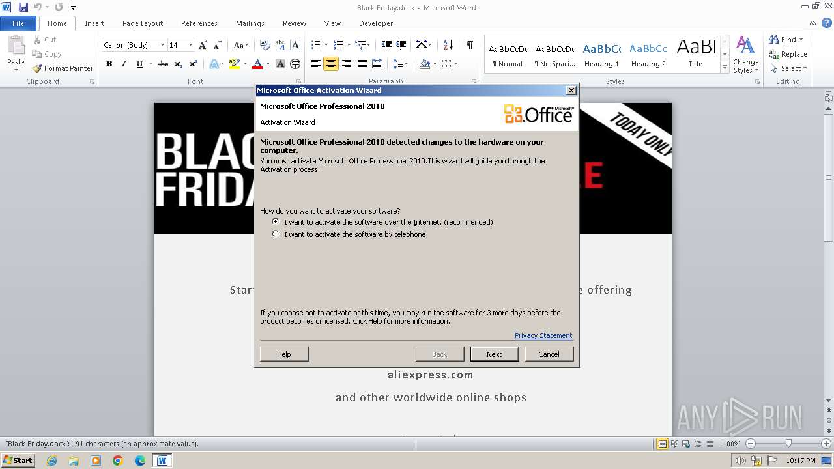Expand the Styles gallery More arrow
Screen dimensions: 834x469
point(725,68)
